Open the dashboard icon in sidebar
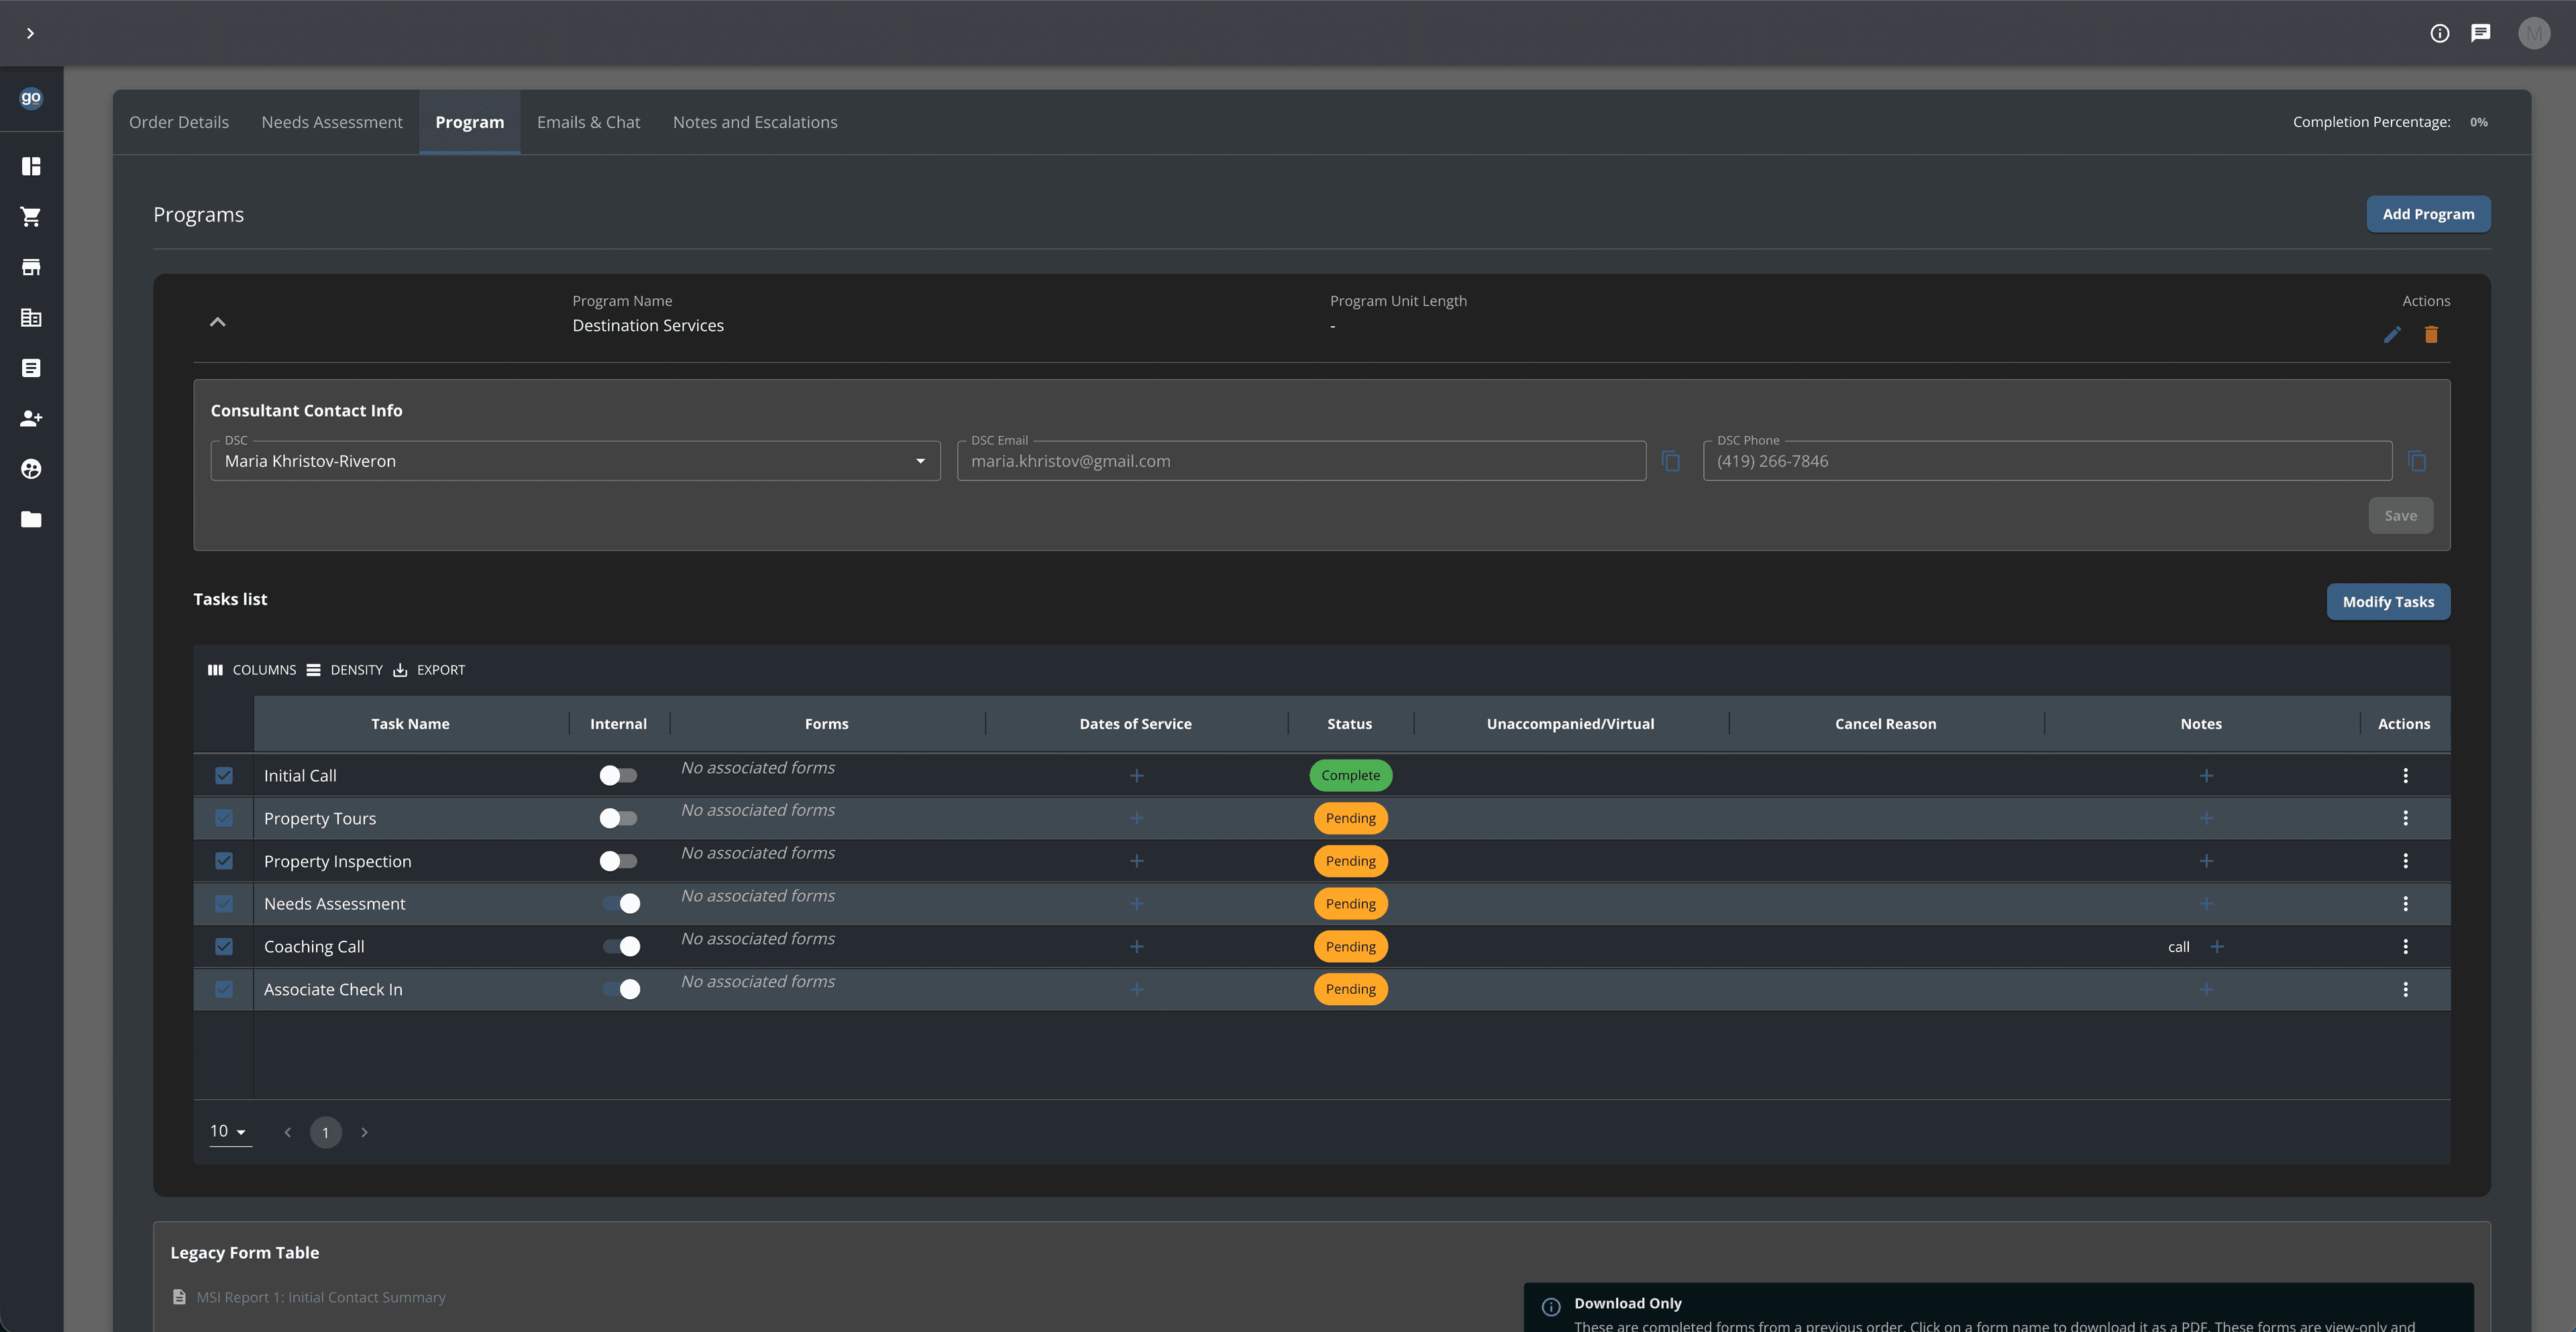 31,166
